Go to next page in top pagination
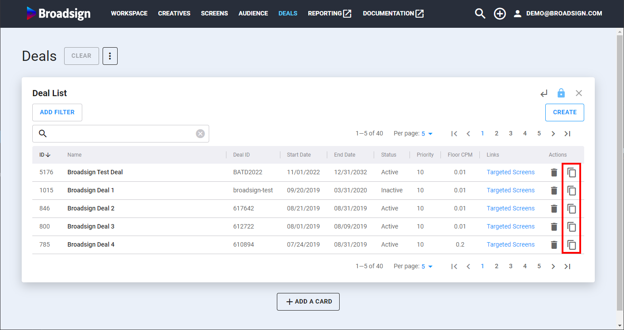The height and width of the screenshot is (330, 624). 553,134
